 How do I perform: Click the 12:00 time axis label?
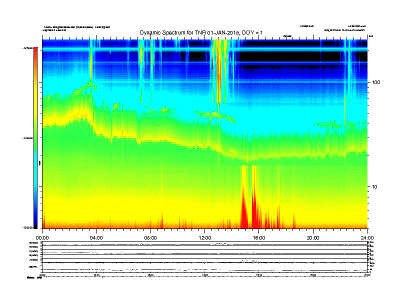[205, 238]
